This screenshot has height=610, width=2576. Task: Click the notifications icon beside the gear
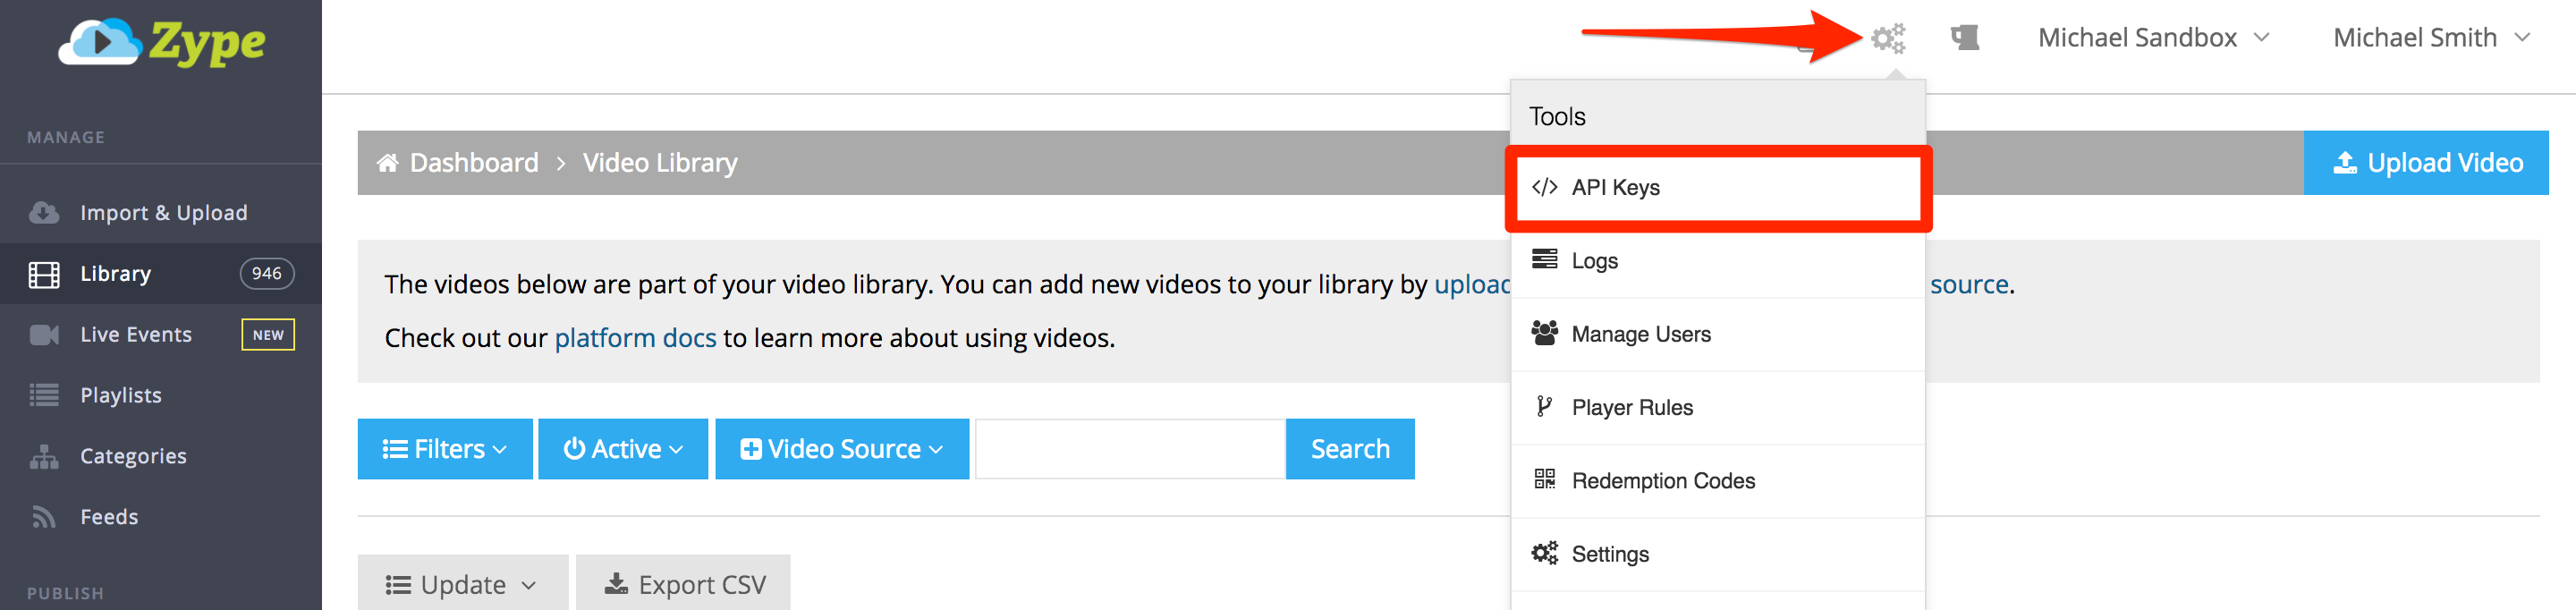tap(1964, 39)
